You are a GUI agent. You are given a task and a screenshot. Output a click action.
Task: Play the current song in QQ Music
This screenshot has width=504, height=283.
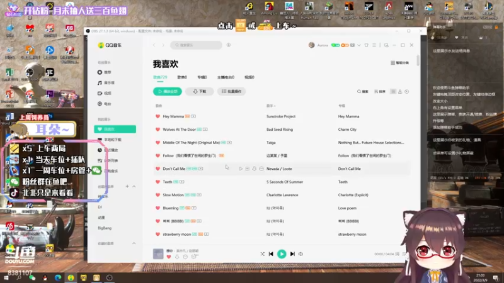coord(282,254)
